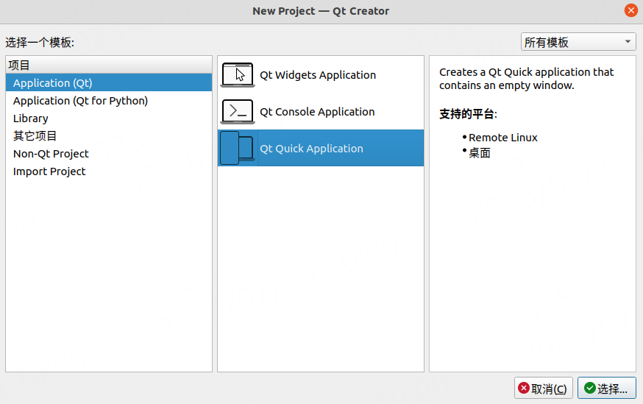Select the 其它项目 category
The width and height of the screenshot is (643, 404).
pos(109,135)
